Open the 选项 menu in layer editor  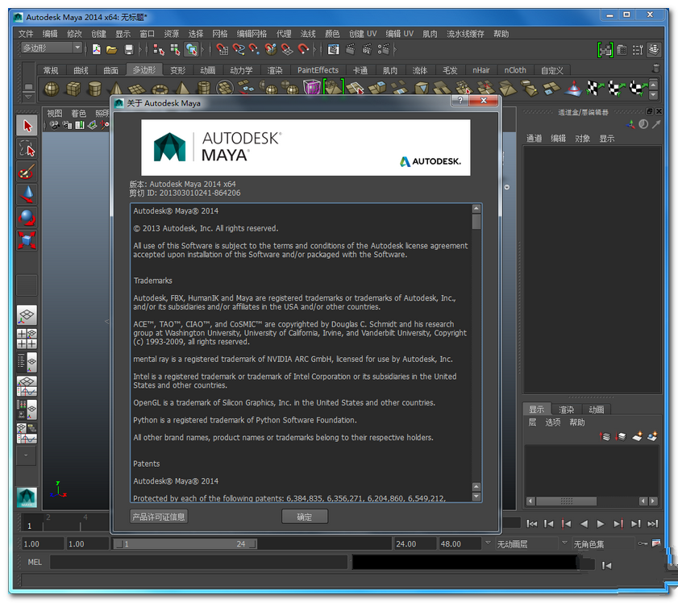pos(552,422)
